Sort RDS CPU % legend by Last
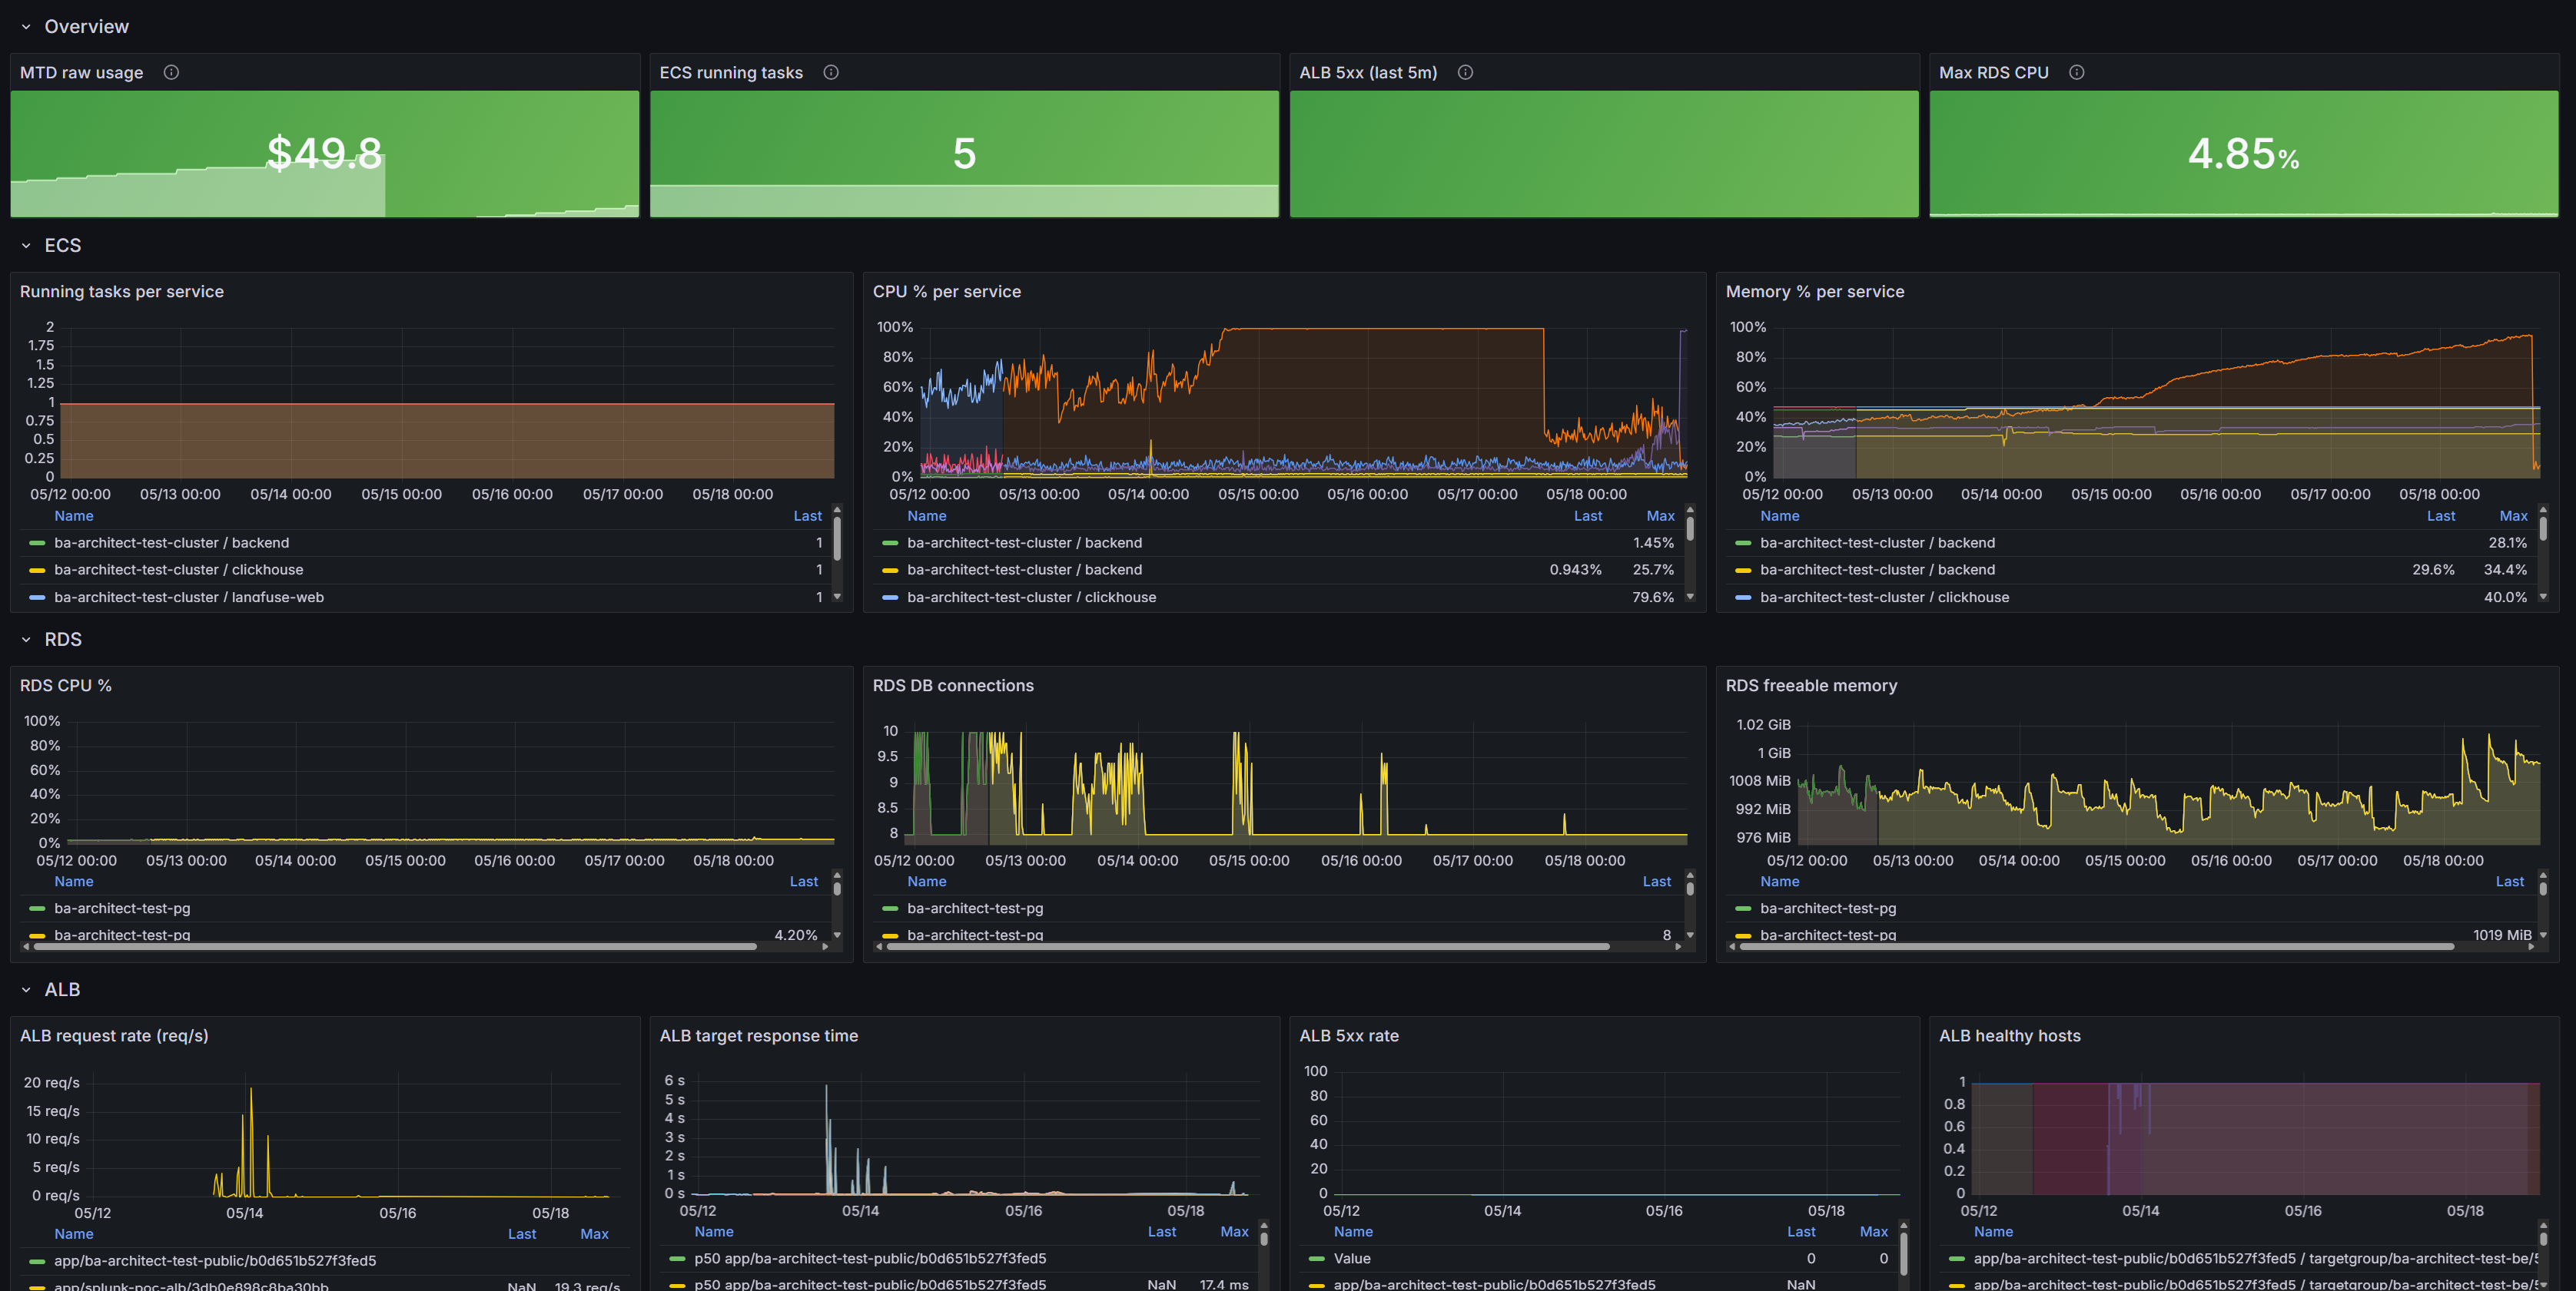 tap(804, 882)
